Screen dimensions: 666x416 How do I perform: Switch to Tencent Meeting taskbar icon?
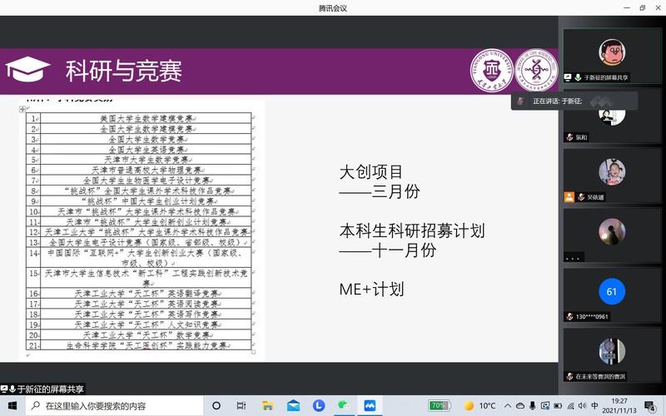pos(370,406)
